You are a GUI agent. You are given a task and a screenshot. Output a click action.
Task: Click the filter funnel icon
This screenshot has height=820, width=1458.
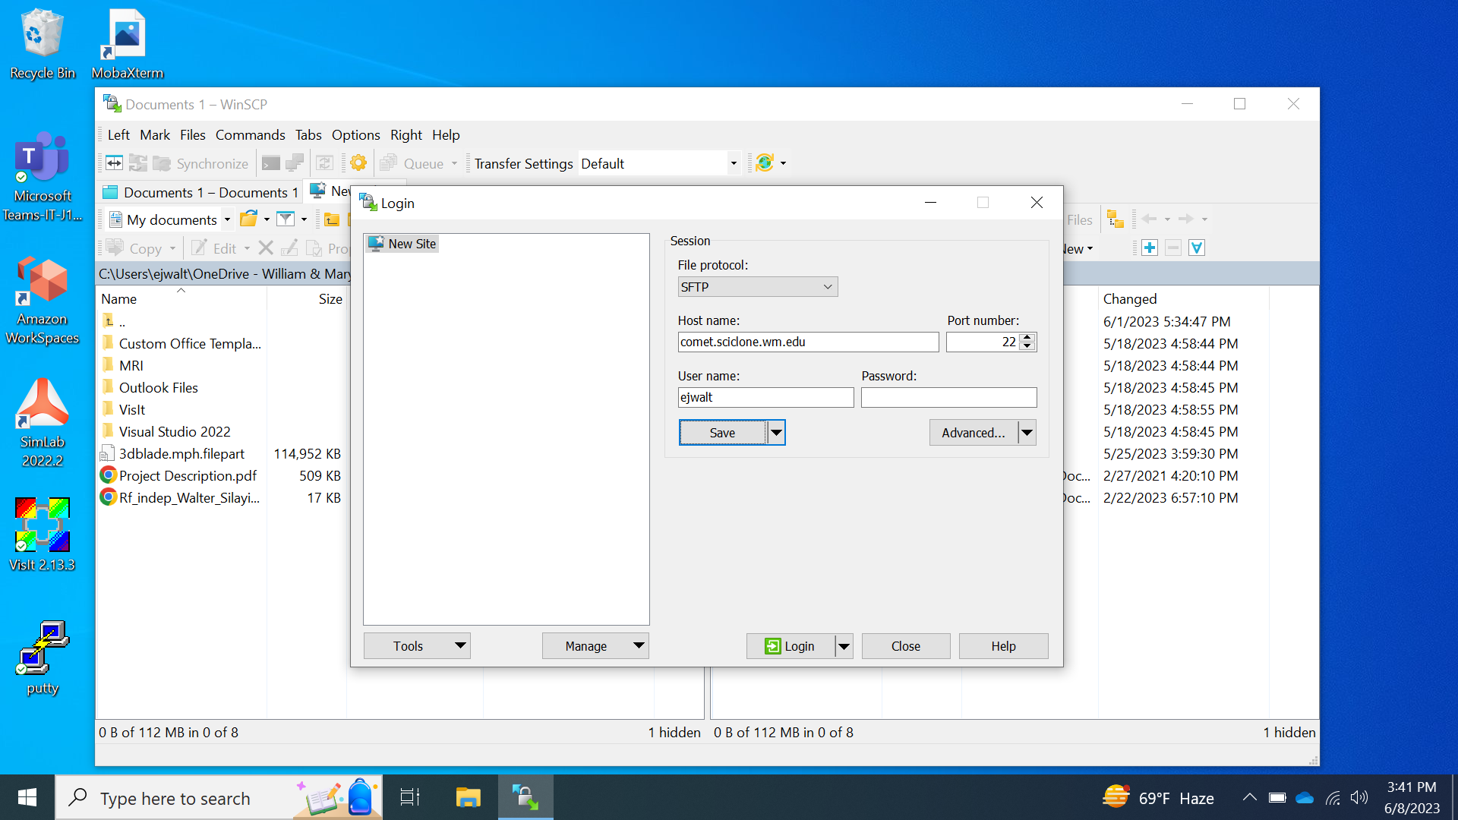tap(286, 219)
